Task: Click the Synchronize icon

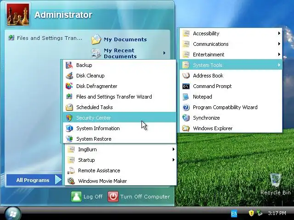Action: [x=186, y=118]
